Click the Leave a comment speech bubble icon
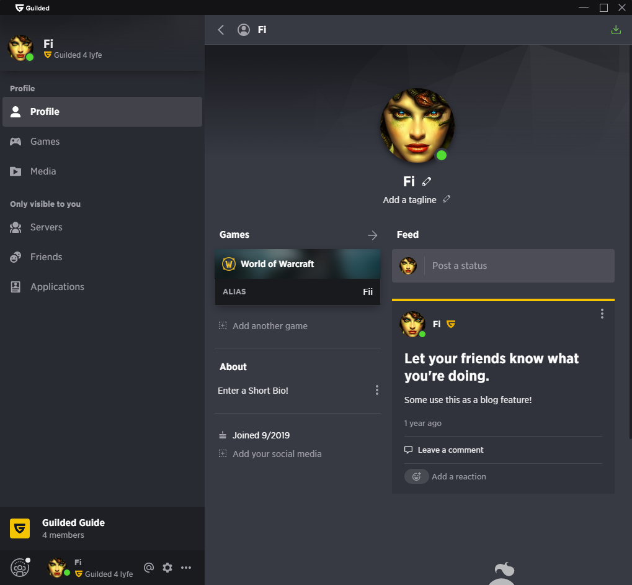Viewport: 632px width, 585px height. (408, 450)
